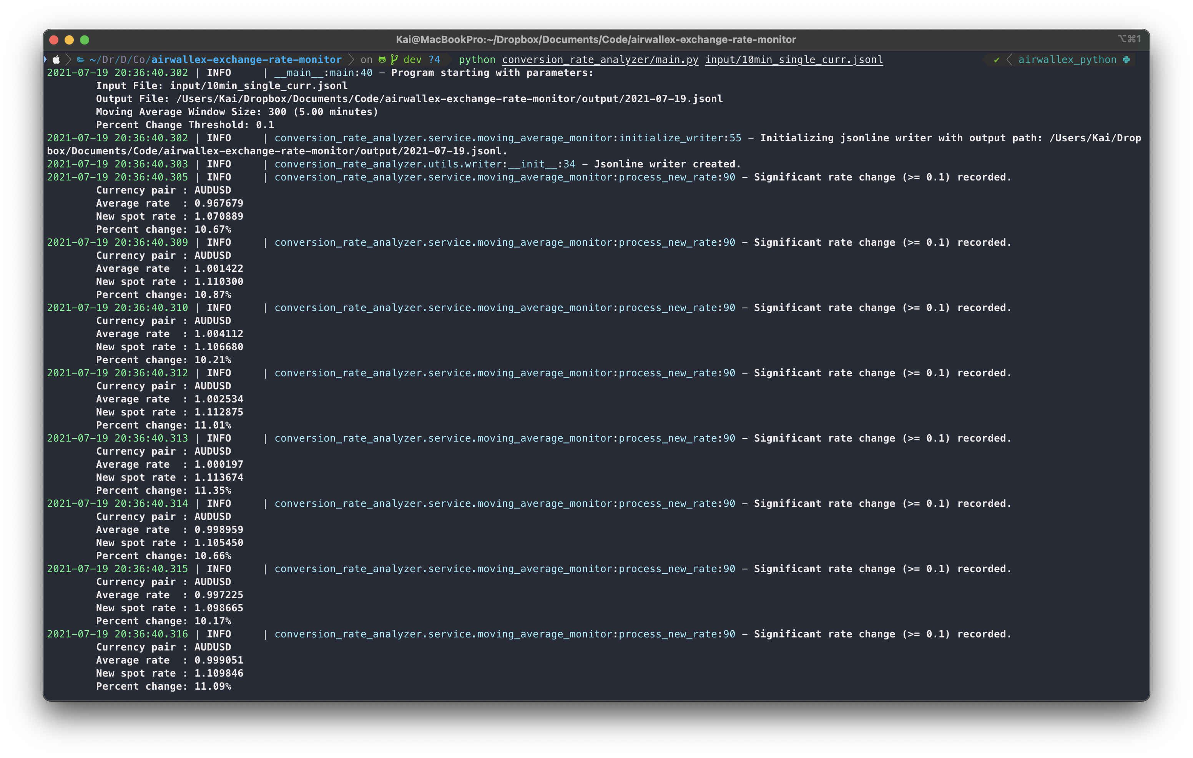Screen dimensions: 1193x758
Task: Click the ⌥⌘1 shortcut indicator in title bar
Action: point(1129,39)
